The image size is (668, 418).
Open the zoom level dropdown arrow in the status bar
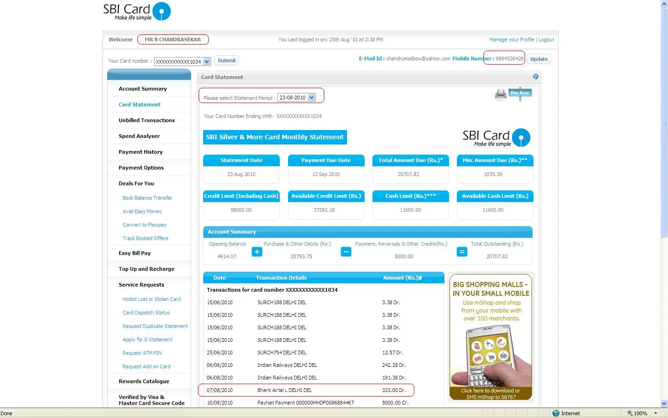click(x=655, y=413)
